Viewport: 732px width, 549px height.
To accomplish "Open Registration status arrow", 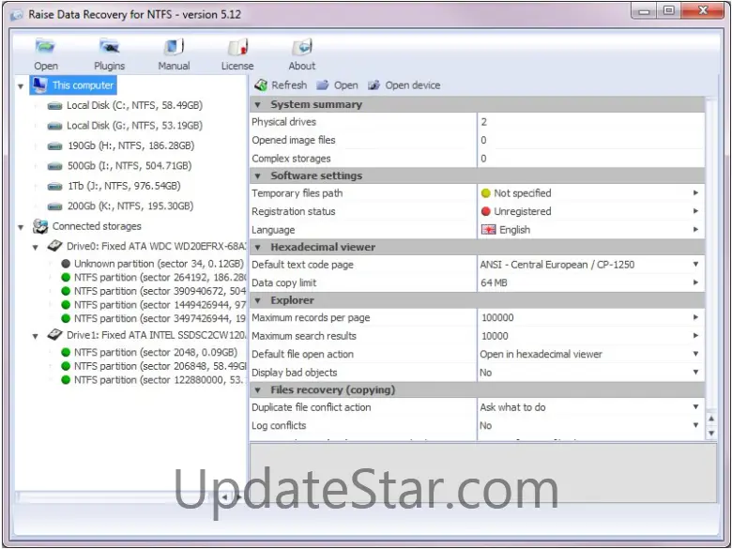I will tap(695, 211).
